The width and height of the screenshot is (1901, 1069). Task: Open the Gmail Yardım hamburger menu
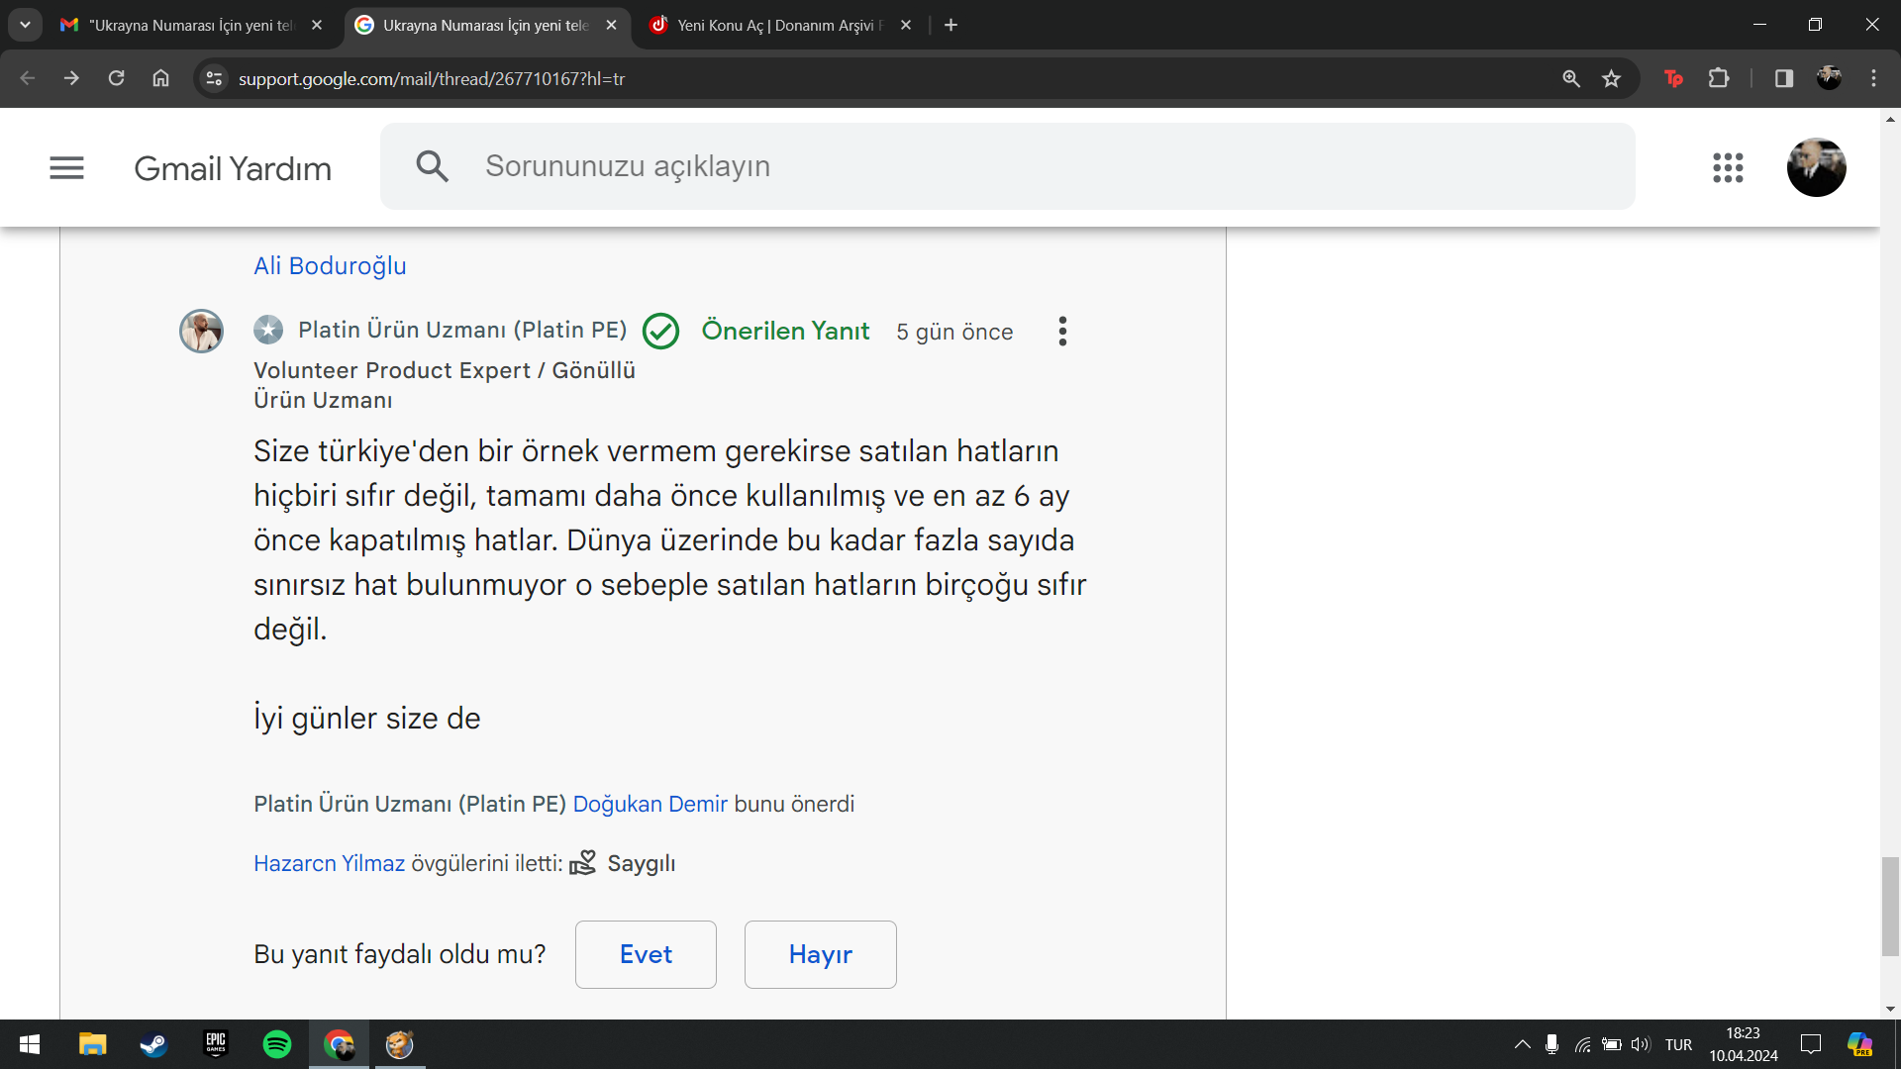coord(66,168)
